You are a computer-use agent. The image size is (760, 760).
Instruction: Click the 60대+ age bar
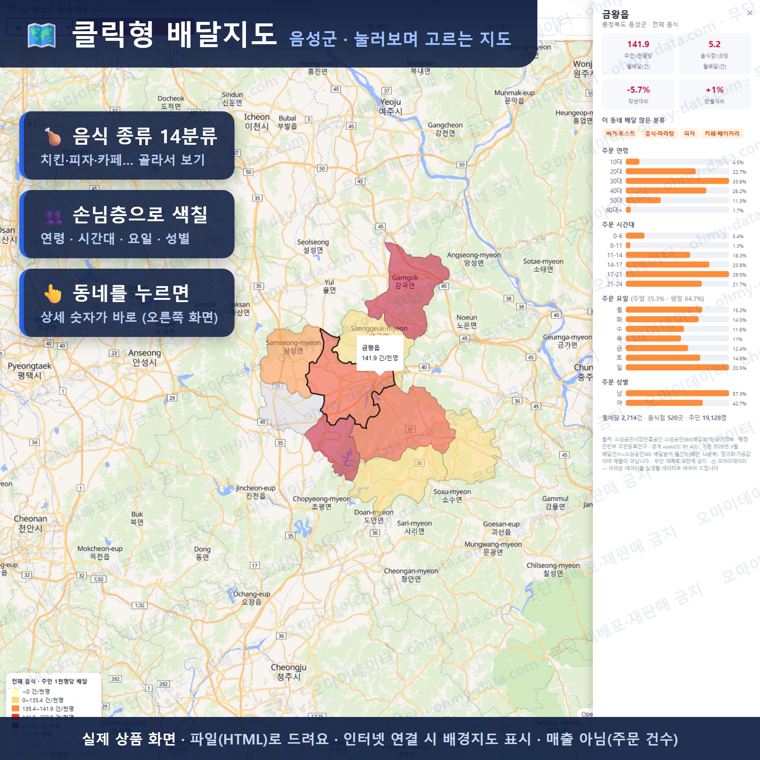point(677,210)
